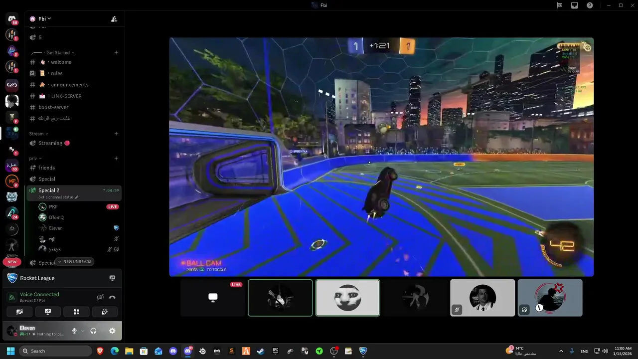Open the invite people icon beside Fbi

coord(114,19)
